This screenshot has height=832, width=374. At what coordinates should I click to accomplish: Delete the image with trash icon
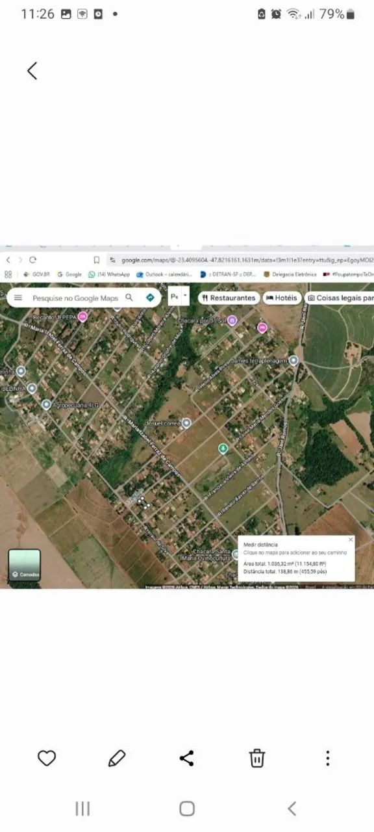click(x=257, y=758)
